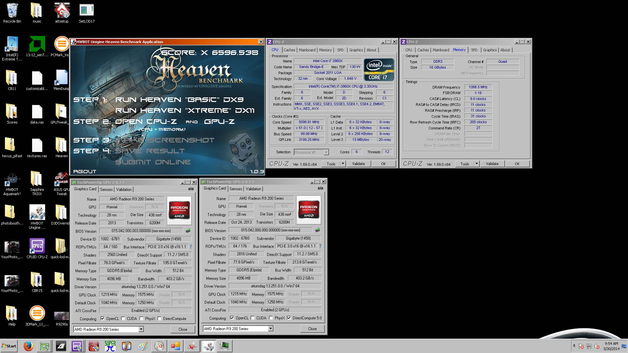Click RUN HEAVEN "XTREME" DX11 option
Viewport: 628px width, 353px height.
tap(185, 110)
